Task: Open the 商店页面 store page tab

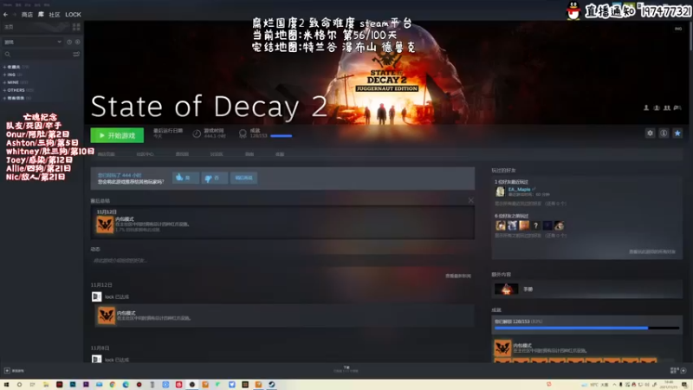Action: coord(106,154)
